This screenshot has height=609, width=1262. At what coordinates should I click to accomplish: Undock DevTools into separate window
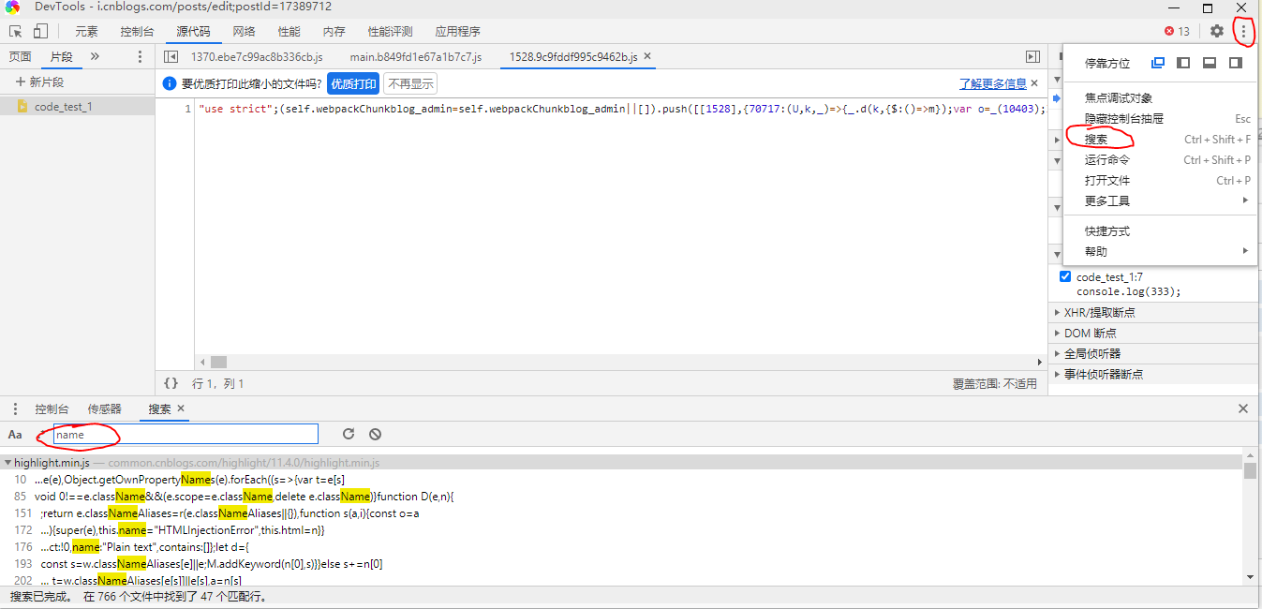[1158, 63]
